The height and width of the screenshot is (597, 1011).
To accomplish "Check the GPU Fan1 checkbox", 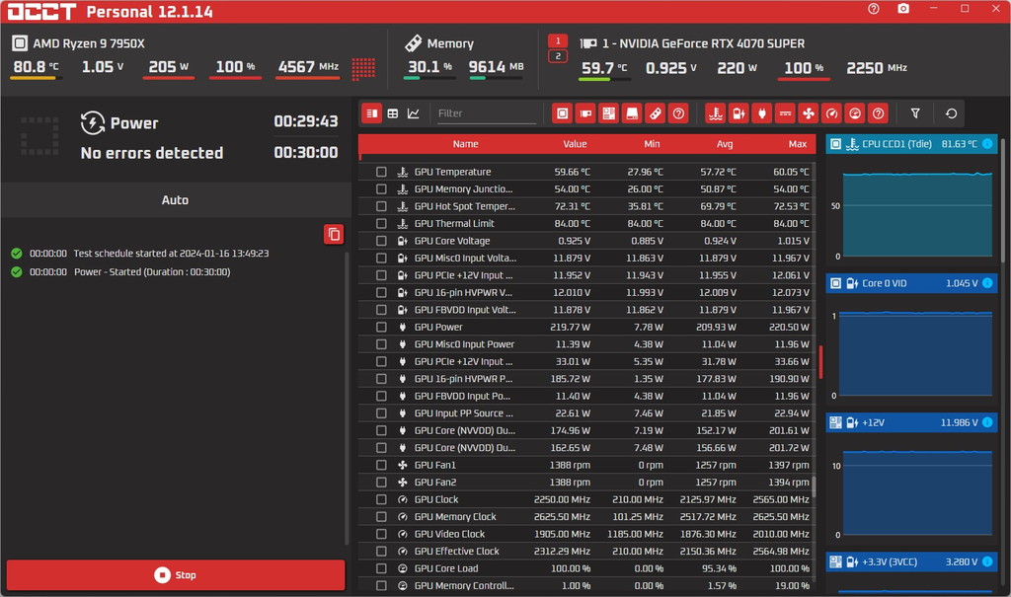I will (381, 465).
